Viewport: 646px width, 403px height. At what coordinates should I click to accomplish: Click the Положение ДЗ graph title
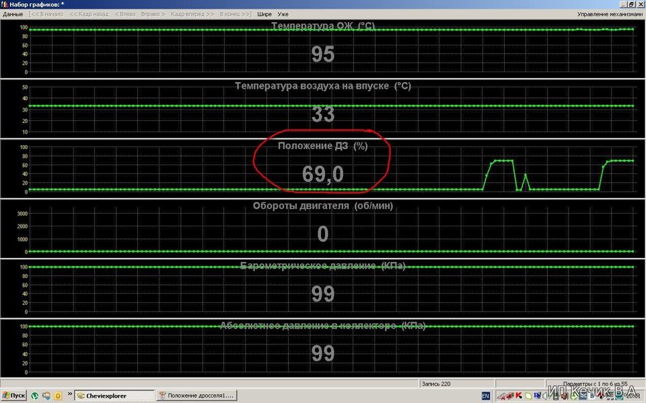click(322, 146)
